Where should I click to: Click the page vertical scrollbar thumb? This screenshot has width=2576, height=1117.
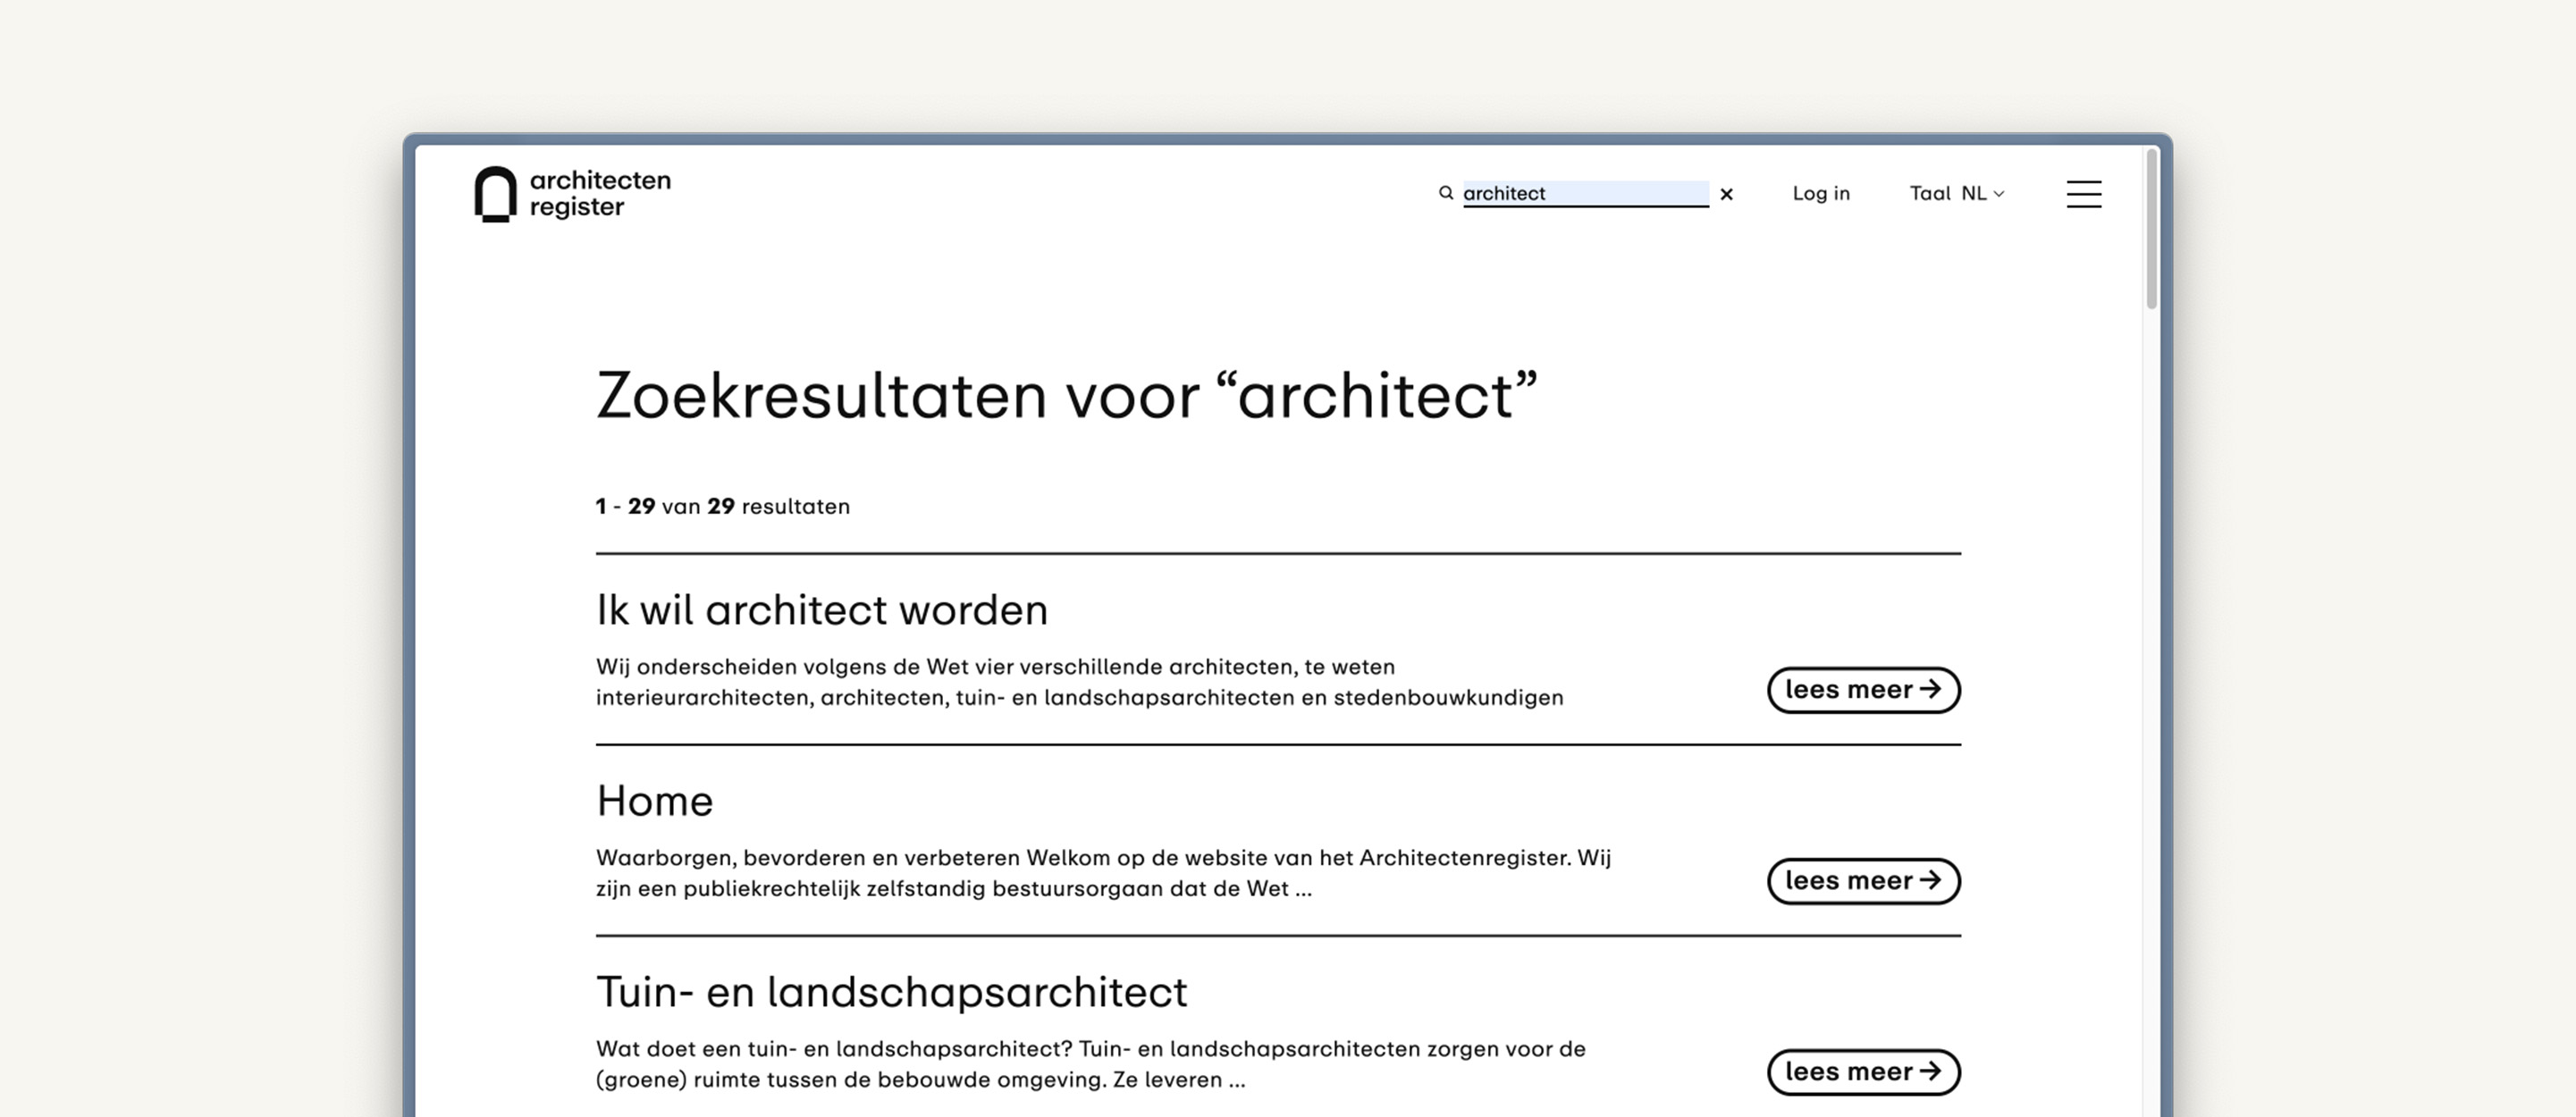(x=2151, y=229)
